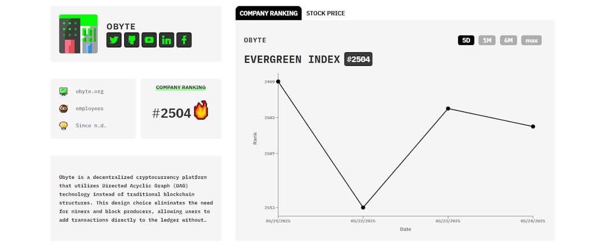Click the computer monitor website icon
This screenshot has height=248, width=607.
(64, 91)
